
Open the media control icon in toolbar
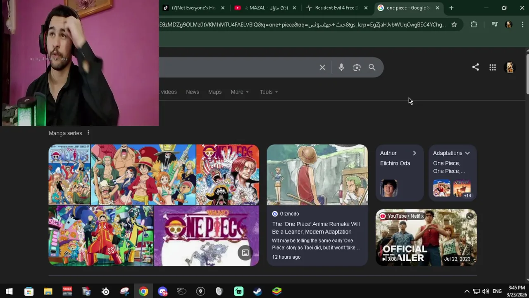pos(494,24)
